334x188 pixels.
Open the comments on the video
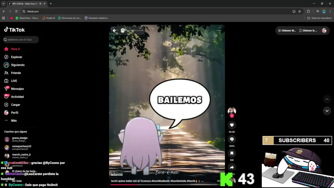232,139
